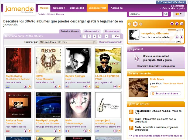Download PeerGynt Lobogris album
This screenshot has height=140, width=188.
tap(55, 131)
